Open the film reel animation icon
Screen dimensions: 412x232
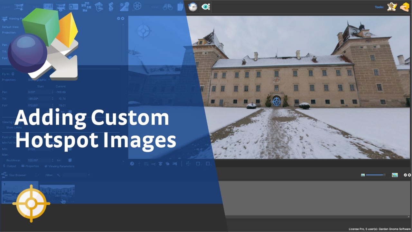pyautogui.click(x=137, y=6)
